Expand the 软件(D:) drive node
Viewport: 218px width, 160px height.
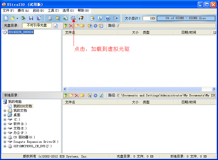click(x=5, y=124)
